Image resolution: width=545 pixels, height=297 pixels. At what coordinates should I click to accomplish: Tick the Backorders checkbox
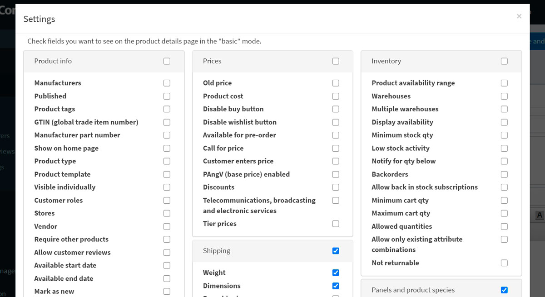pos(504,174)
